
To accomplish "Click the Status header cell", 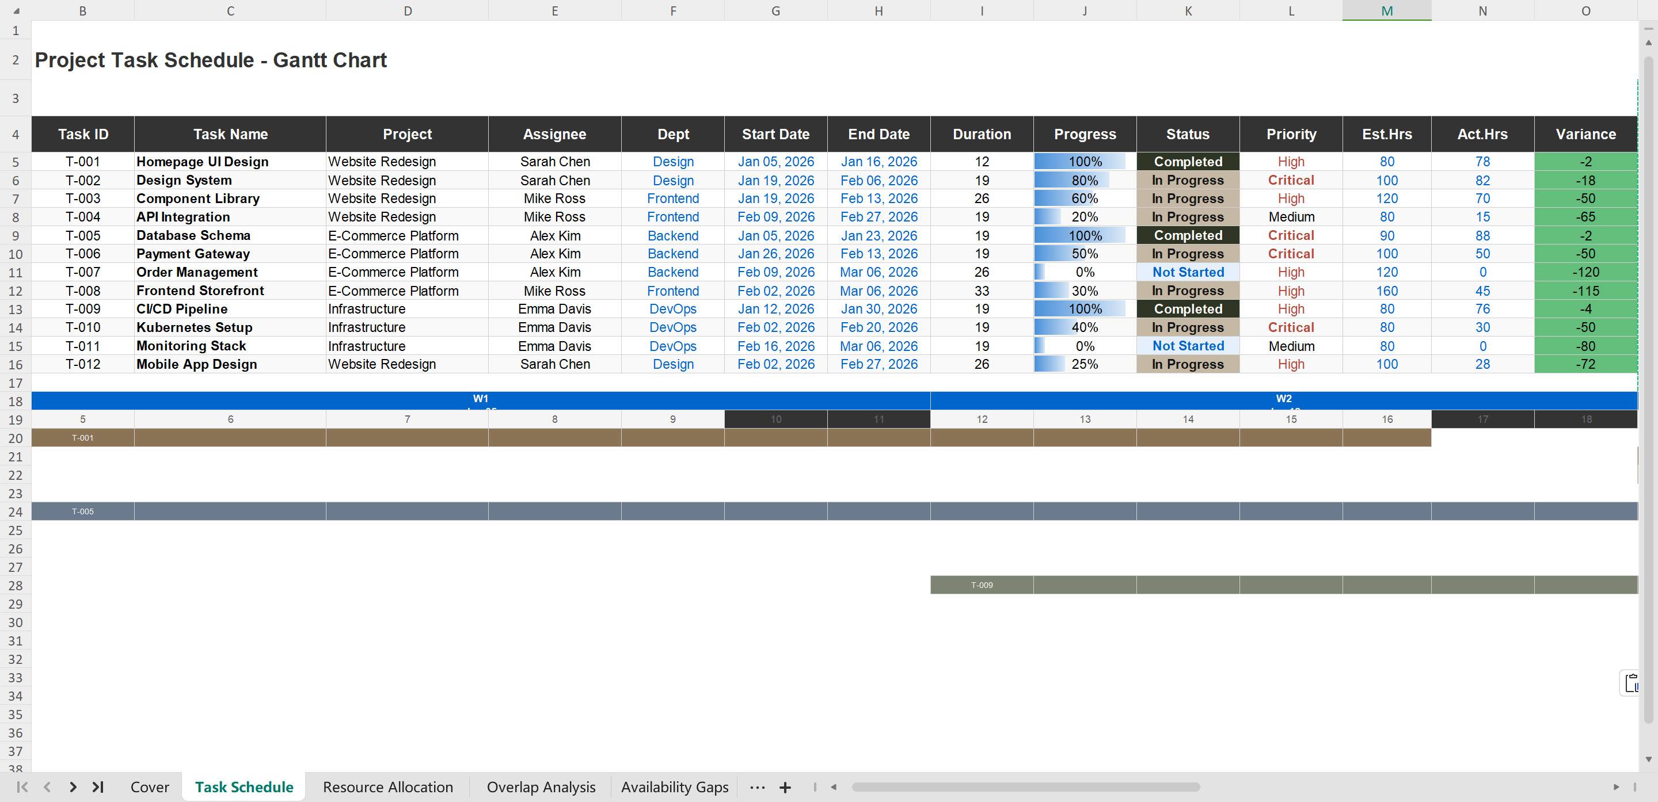I will point(1188,135).
